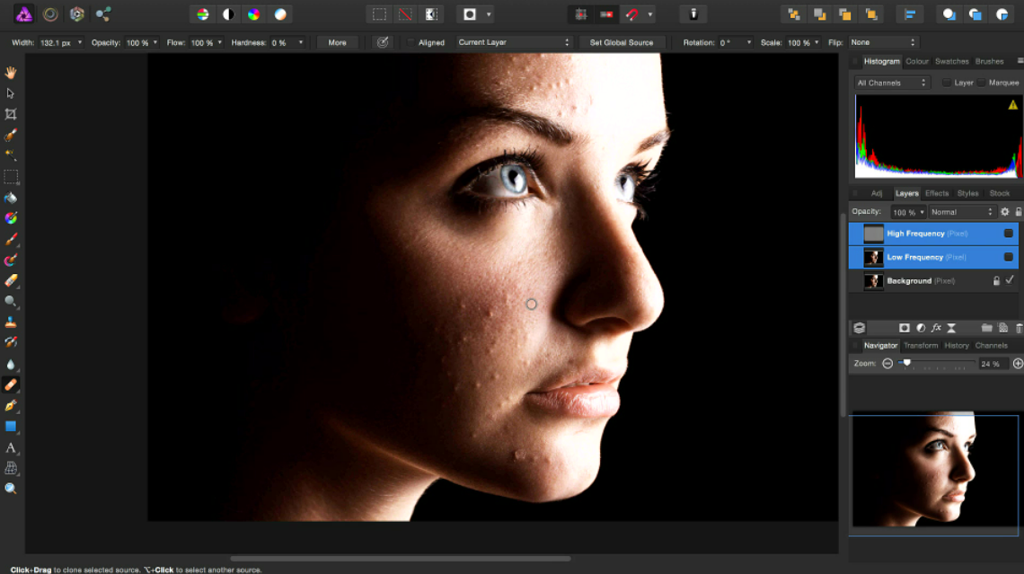Select the Hand (View) tool

11,73
